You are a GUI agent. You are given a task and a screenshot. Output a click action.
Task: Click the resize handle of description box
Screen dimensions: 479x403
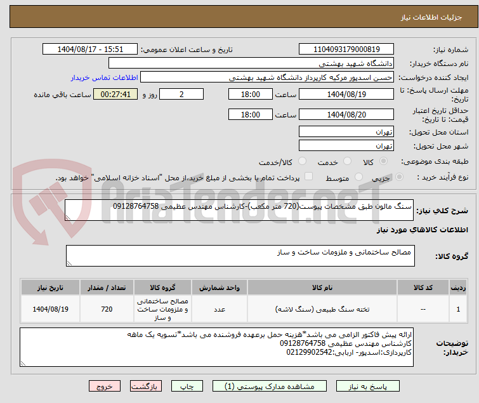click(x=68, y=218)
